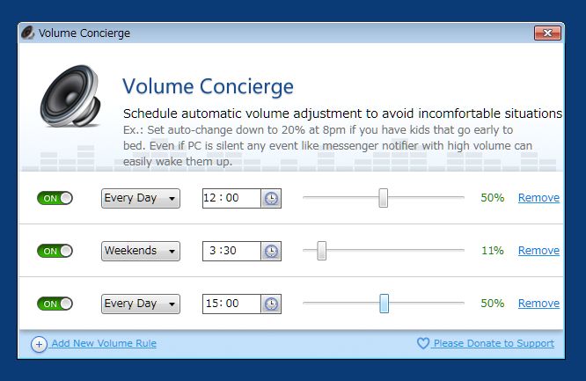Remove the Weekends 11% rule
The image size is (586, 381).
tap(538, 251)
